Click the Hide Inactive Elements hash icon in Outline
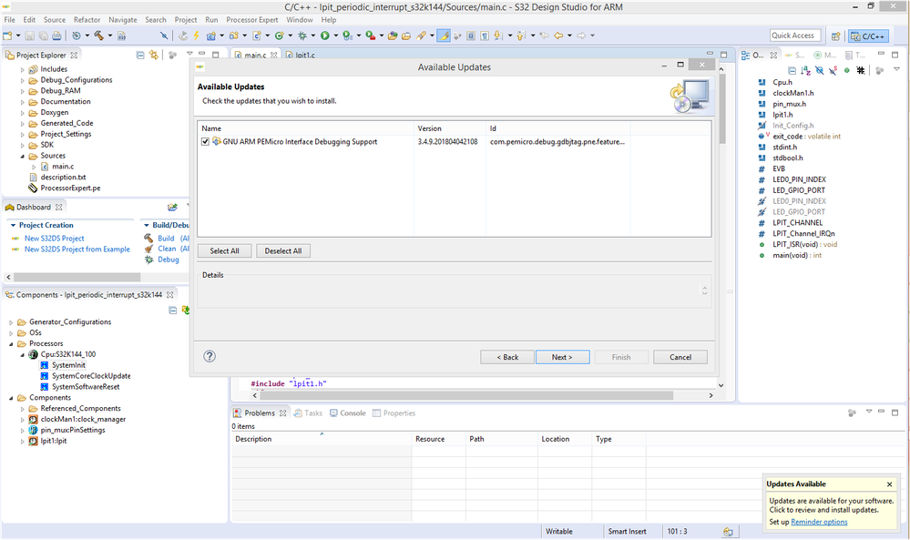Image resolution: width=910 pixels, height=540 pixels. [x=861, y=70]
